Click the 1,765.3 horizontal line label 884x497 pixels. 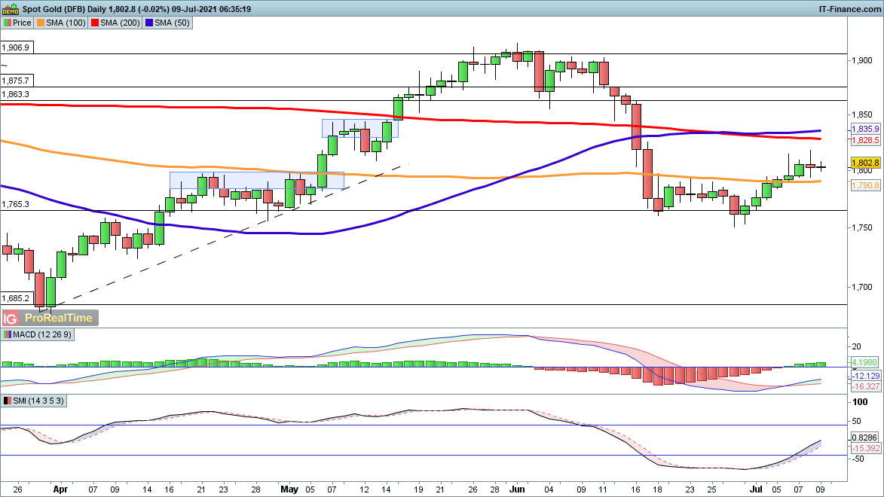[16, 204]
